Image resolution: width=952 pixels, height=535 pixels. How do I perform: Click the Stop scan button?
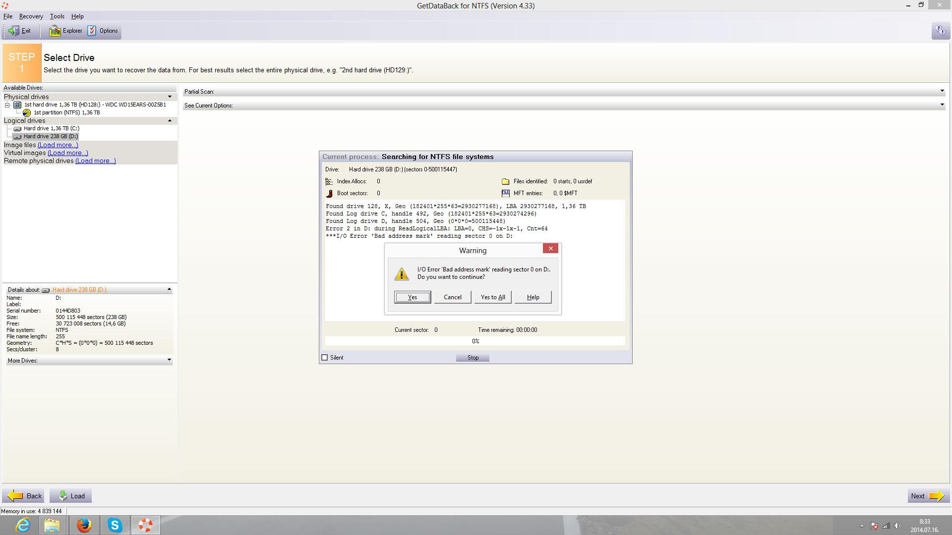click(473, 358)
